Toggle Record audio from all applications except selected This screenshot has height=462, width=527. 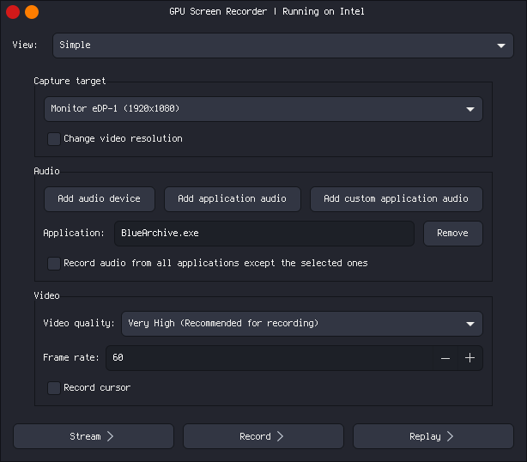point(54,264)
